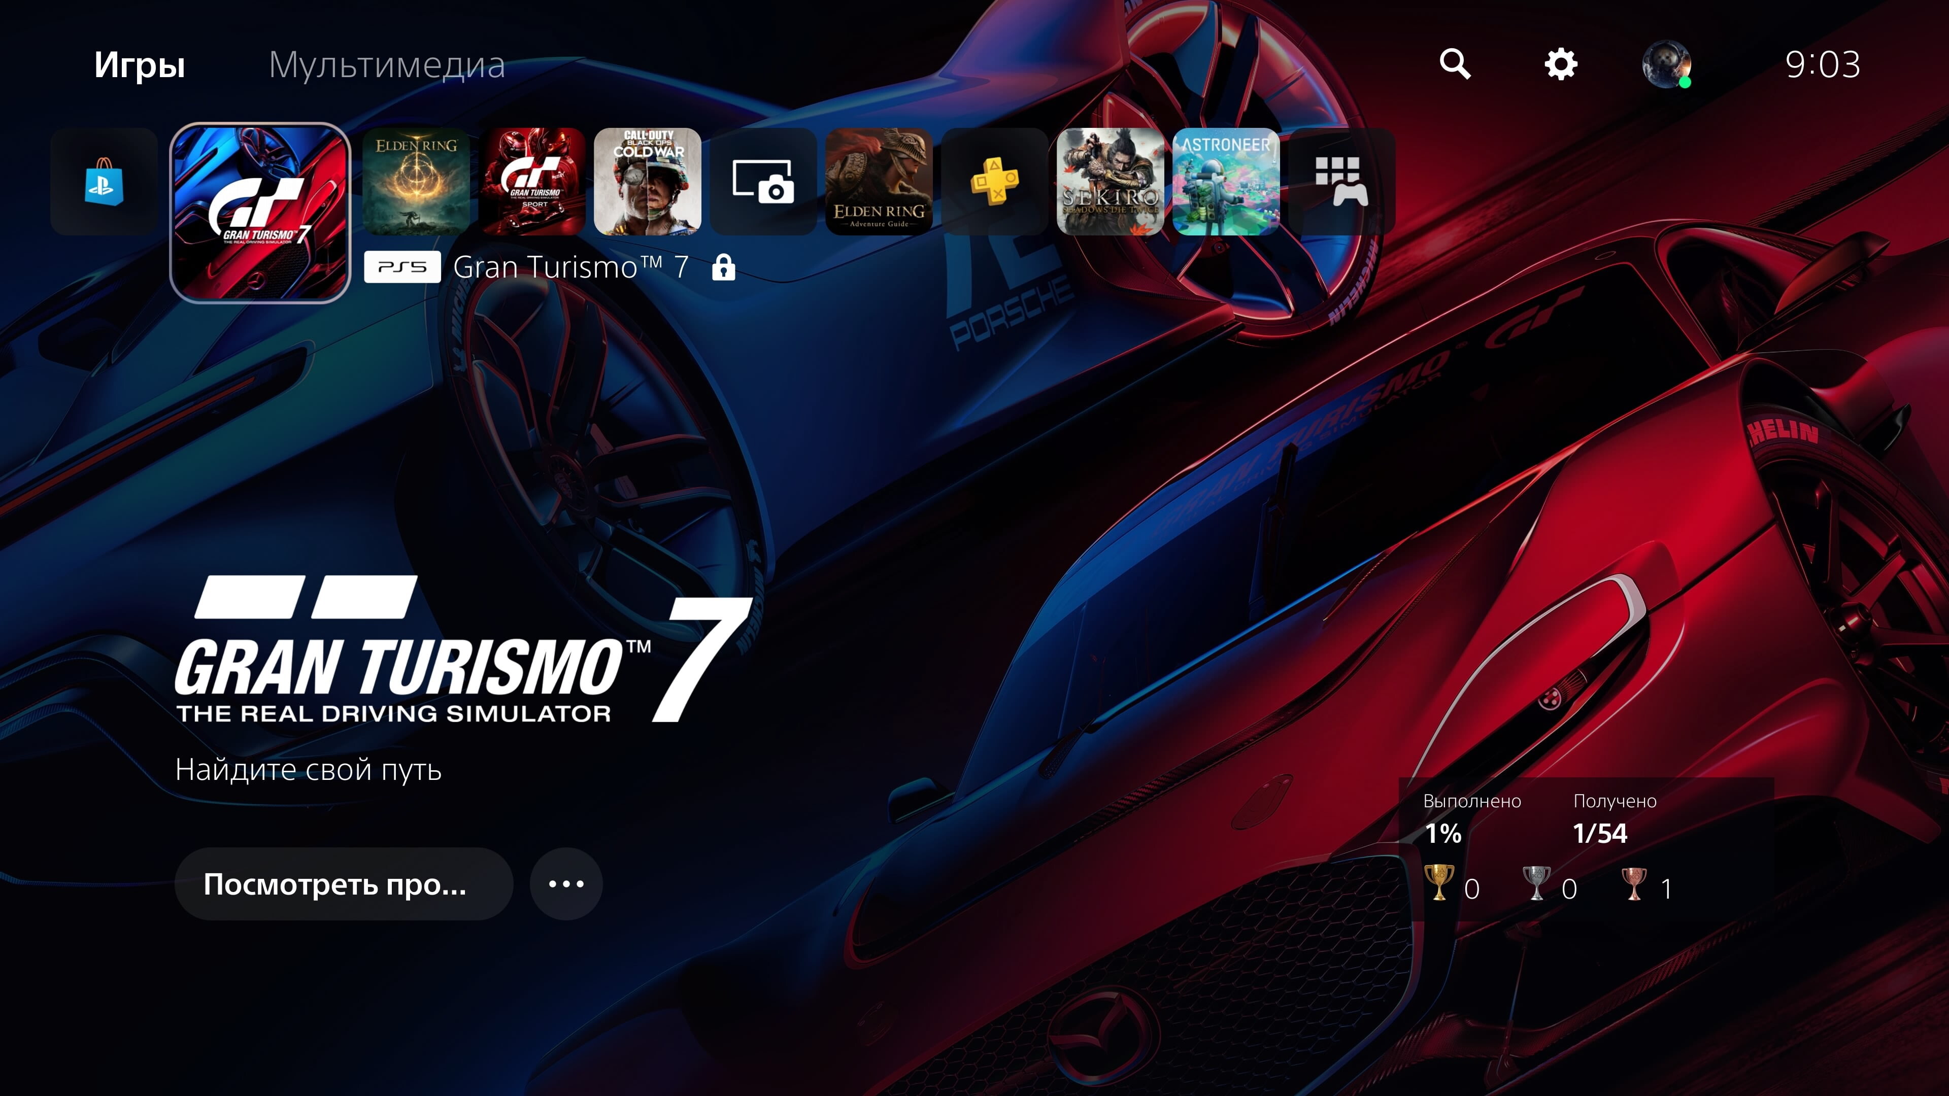
Task: Launch the Gran Turismo Sport tile
Action: point(532,182)
